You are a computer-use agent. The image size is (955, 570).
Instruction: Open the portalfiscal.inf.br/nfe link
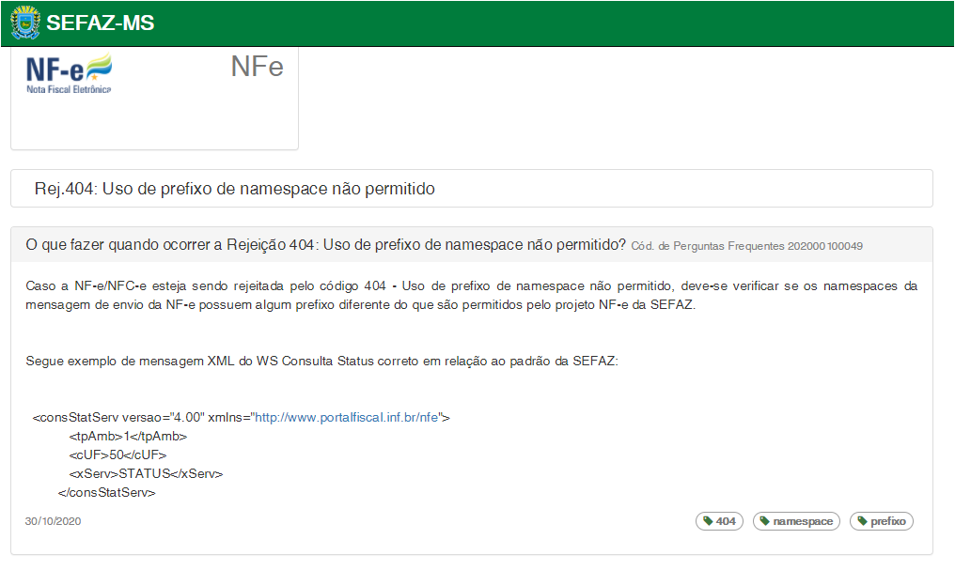coord(347,417)
